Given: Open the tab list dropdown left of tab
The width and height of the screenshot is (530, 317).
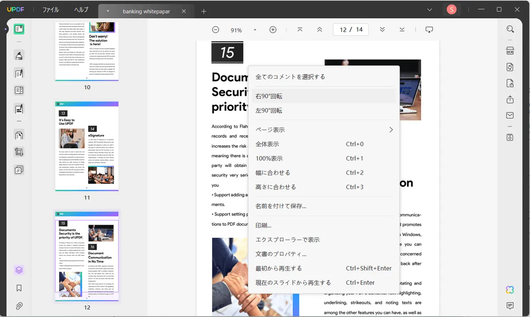Looking at the screenshot, I should 108,11.
